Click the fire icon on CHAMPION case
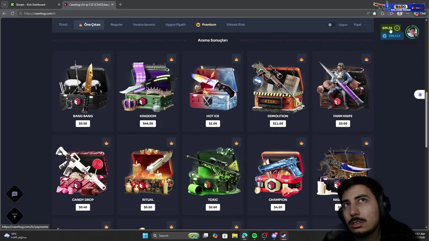 301,143
